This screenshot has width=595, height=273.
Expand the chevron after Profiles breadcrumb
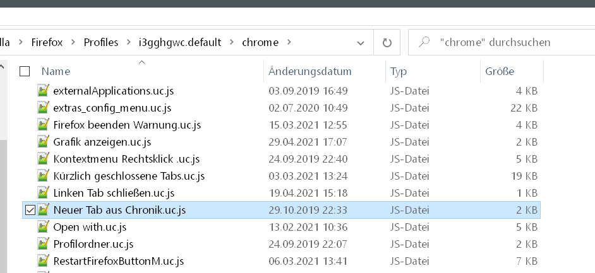coord(128,42)
